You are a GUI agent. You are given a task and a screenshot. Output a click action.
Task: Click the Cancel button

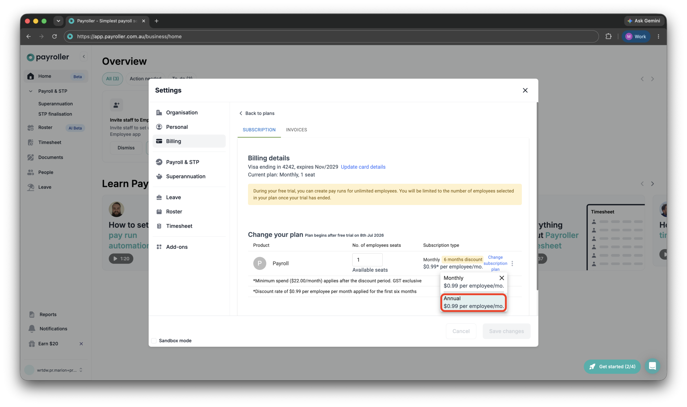click(461, 331)
